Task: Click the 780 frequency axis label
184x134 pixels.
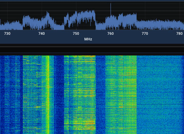Action: pyautogui.click(x=179, y=33)
